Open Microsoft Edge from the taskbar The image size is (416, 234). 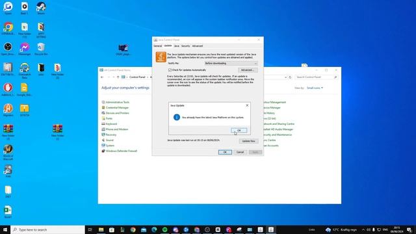pos(154,229)
